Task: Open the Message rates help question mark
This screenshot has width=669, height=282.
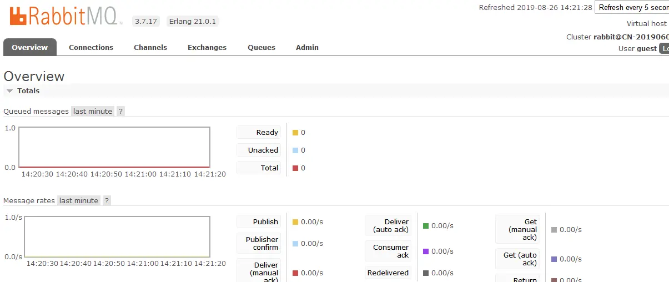Action: pos(107,200)
